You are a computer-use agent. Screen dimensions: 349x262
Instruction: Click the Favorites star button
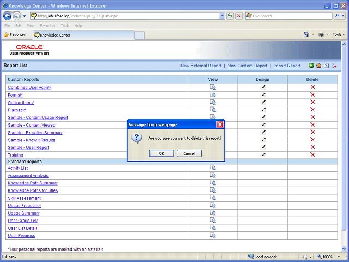(15, 35)
